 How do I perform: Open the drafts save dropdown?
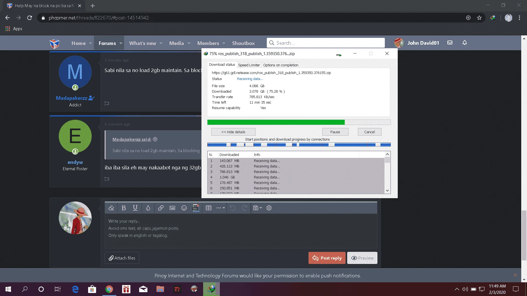tap(257, 208)
